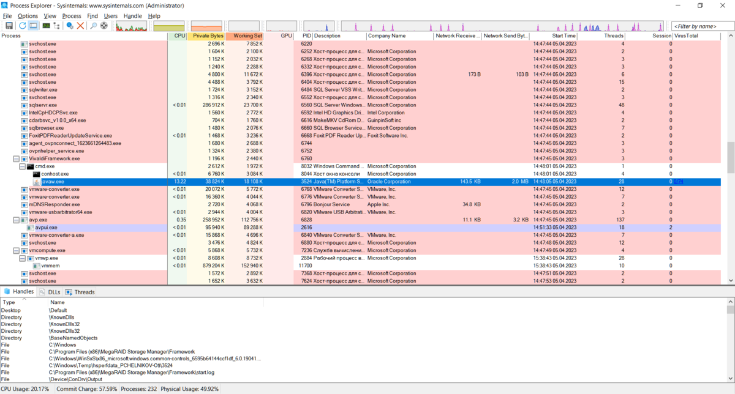
Task: Open process Properties via toolbar icon
Action: (x=70, y=26)
